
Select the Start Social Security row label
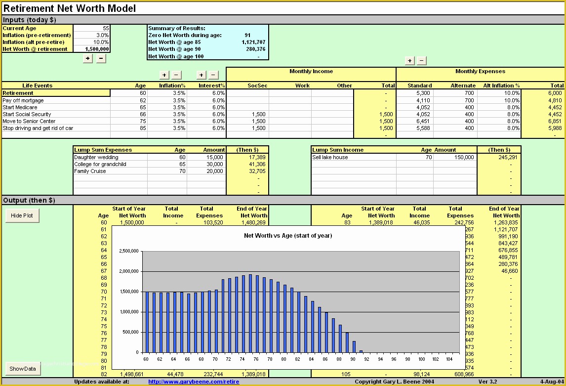56,114
